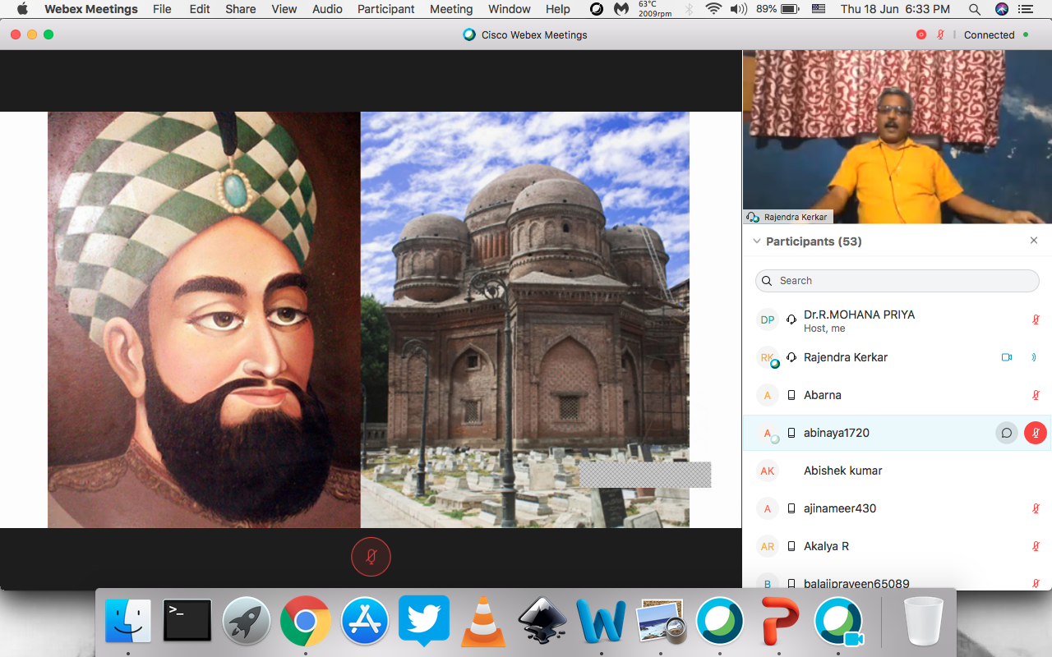Viewport: 1052px width, 657px height.
Task: Open Google Chrome from the Dock
Action: pyautogui.click(x=306, y=620)
